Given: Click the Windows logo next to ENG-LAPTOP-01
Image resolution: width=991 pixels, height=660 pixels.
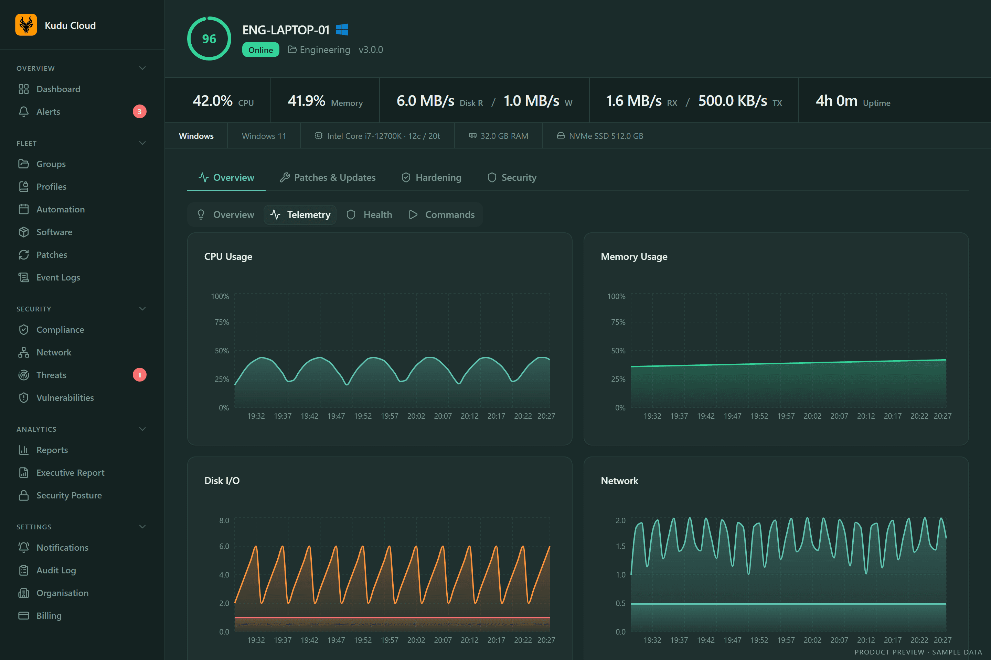Looking at the screenshot, I should pyautogui.click(x=342, y=30).
